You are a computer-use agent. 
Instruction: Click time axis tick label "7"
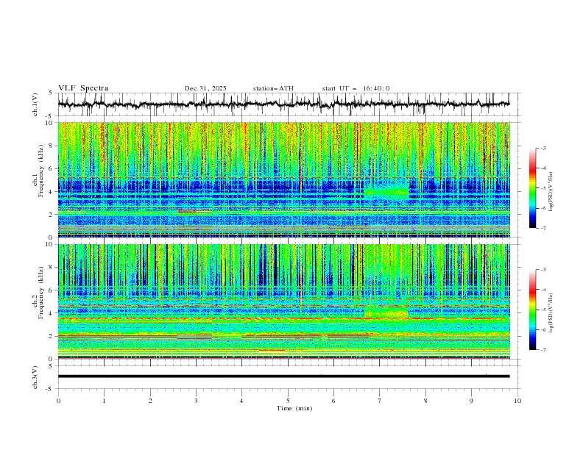click(x=380, y=401)
